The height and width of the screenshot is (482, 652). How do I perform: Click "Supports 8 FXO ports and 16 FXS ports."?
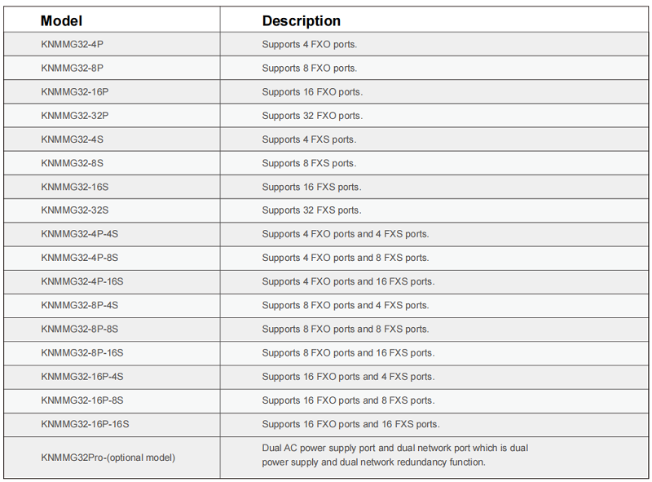(x=348, y=352)
